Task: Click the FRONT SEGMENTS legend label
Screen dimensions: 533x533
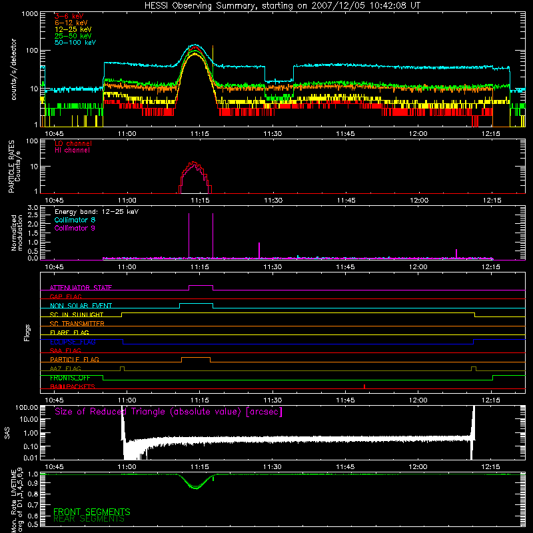Action: point(92,512)
